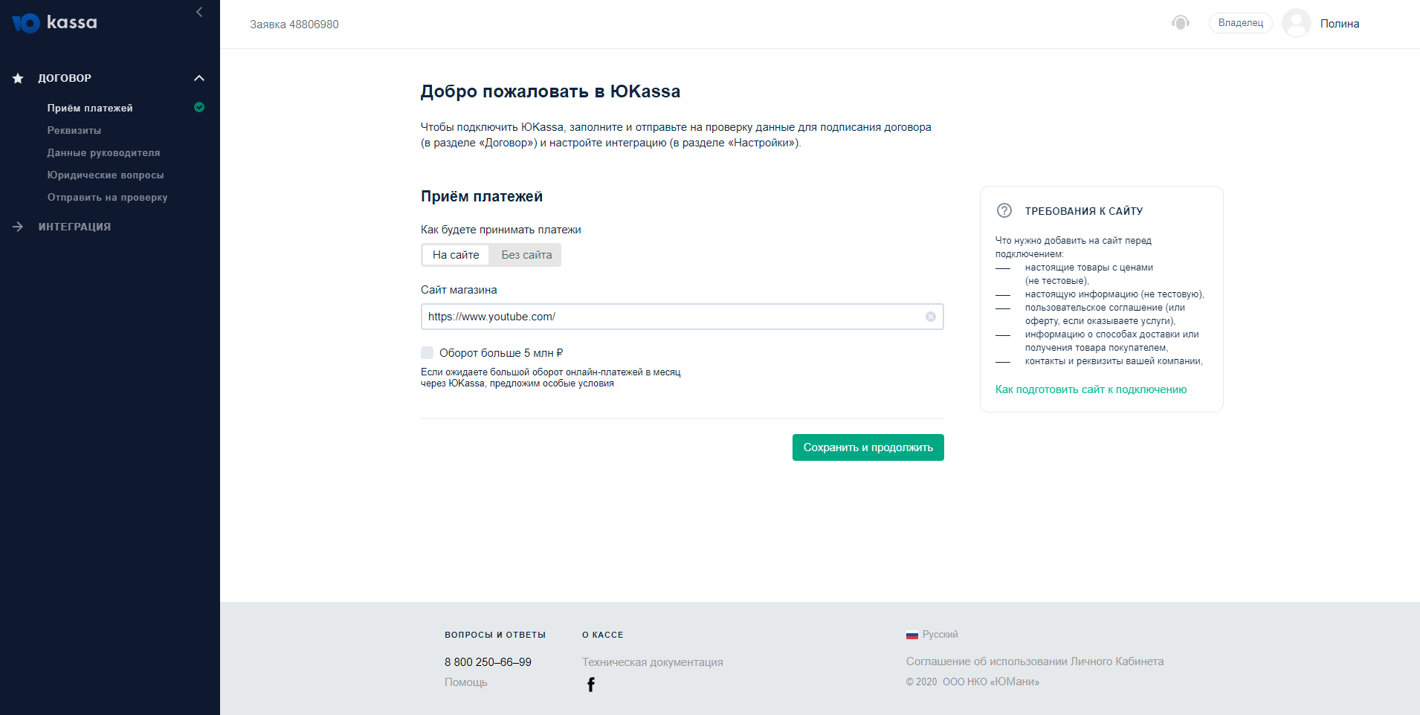Open the user avatar menu
Viewport: 1420px width, 715px height.
coord(1297,23)
